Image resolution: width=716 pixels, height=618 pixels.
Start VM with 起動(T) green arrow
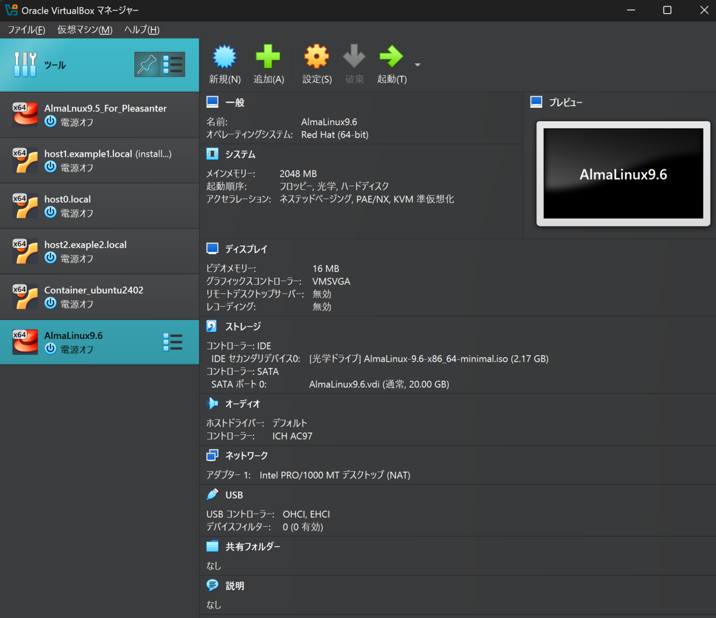(391, 57)
